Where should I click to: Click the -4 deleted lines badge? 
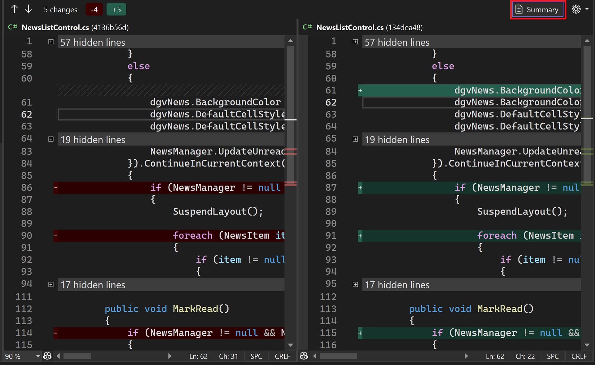[x=94, y=9]
